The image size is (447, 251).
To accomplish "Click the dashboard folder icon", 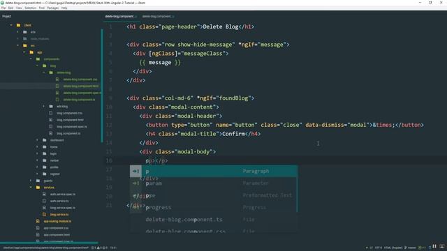I will pos(45,140).
